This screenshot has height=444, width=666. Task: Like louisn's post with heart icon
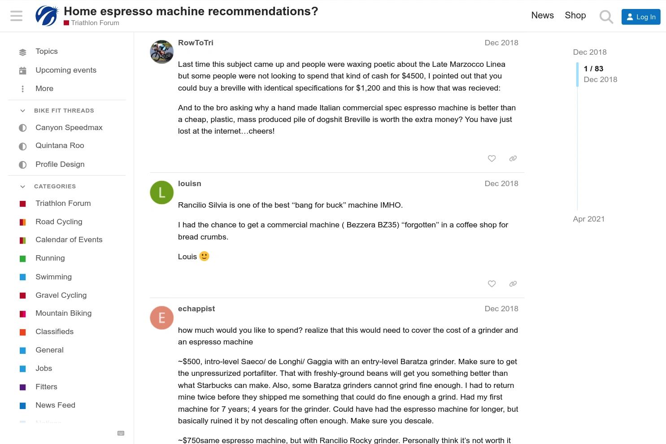(492, 283)
